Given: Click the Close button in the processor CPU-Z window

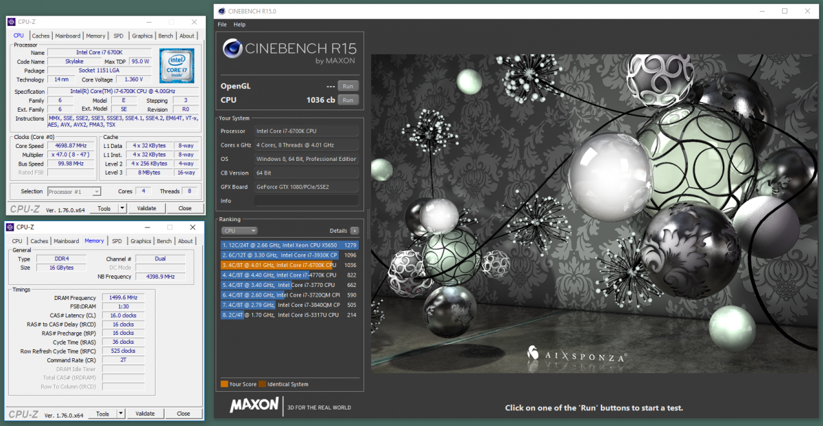Looking at the screenshot, I should click(x=184, y=208).
